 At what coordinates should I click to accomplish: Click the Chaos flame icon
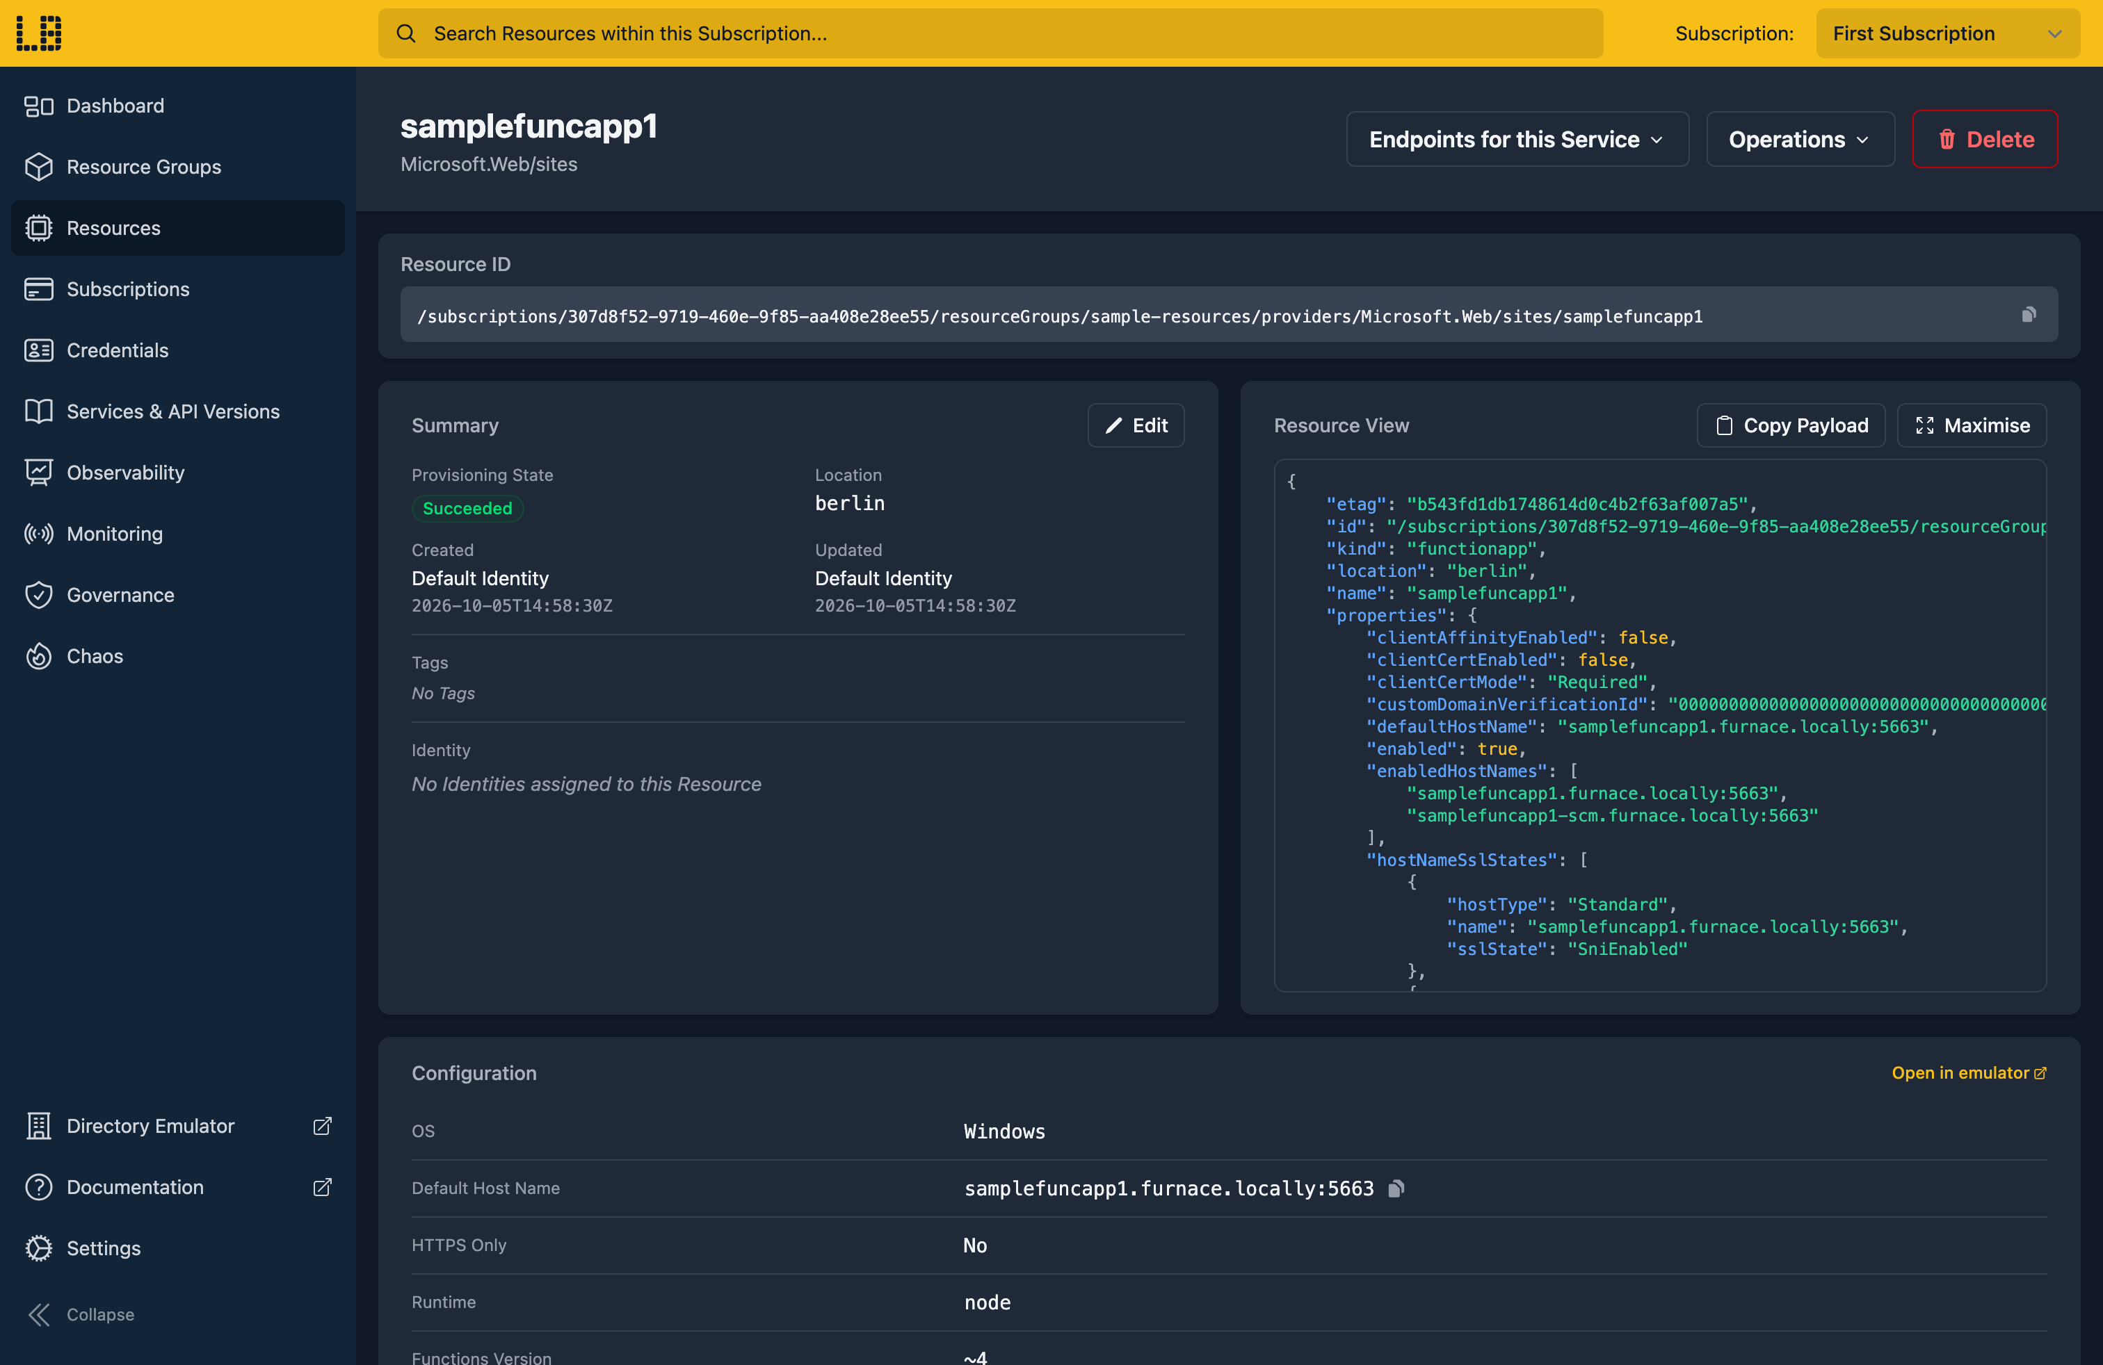(x=39, y=656)
